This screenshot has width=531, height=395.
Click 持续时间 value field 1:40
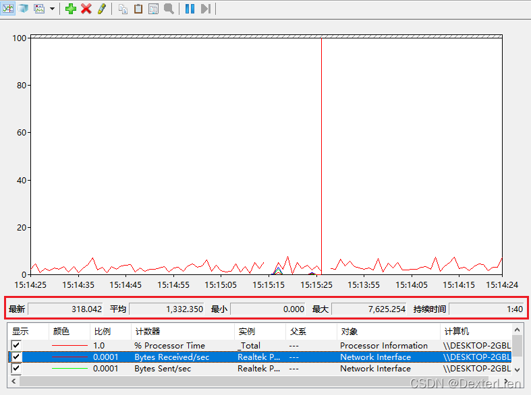(486, 309)
